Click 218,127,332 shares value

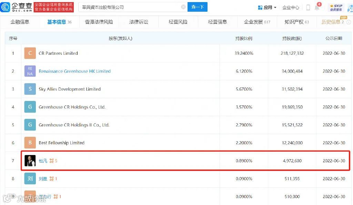coord(292,53)
